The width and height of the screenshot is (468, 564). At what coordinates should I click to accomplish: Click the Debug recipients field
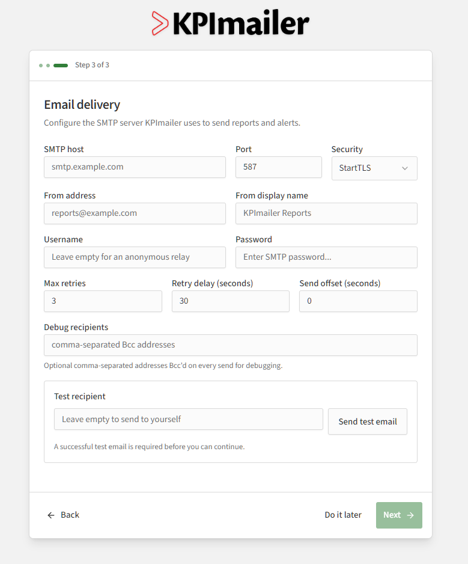point(231,345)
